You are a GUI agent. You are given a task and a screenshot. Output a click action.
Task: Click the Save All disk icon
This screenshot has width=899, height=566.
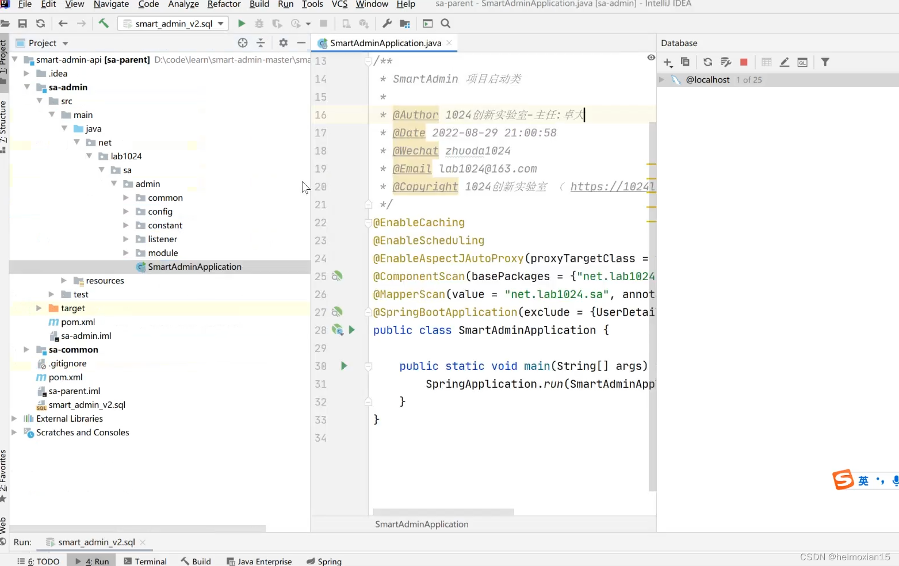tap(22, 24)
